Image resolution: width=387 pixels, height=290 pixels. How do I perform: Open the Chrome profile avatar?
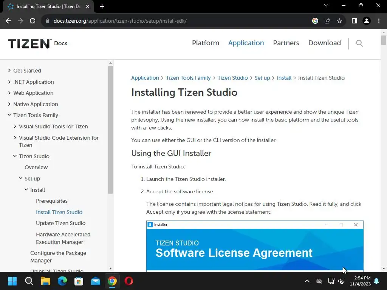tap(367, 21)
